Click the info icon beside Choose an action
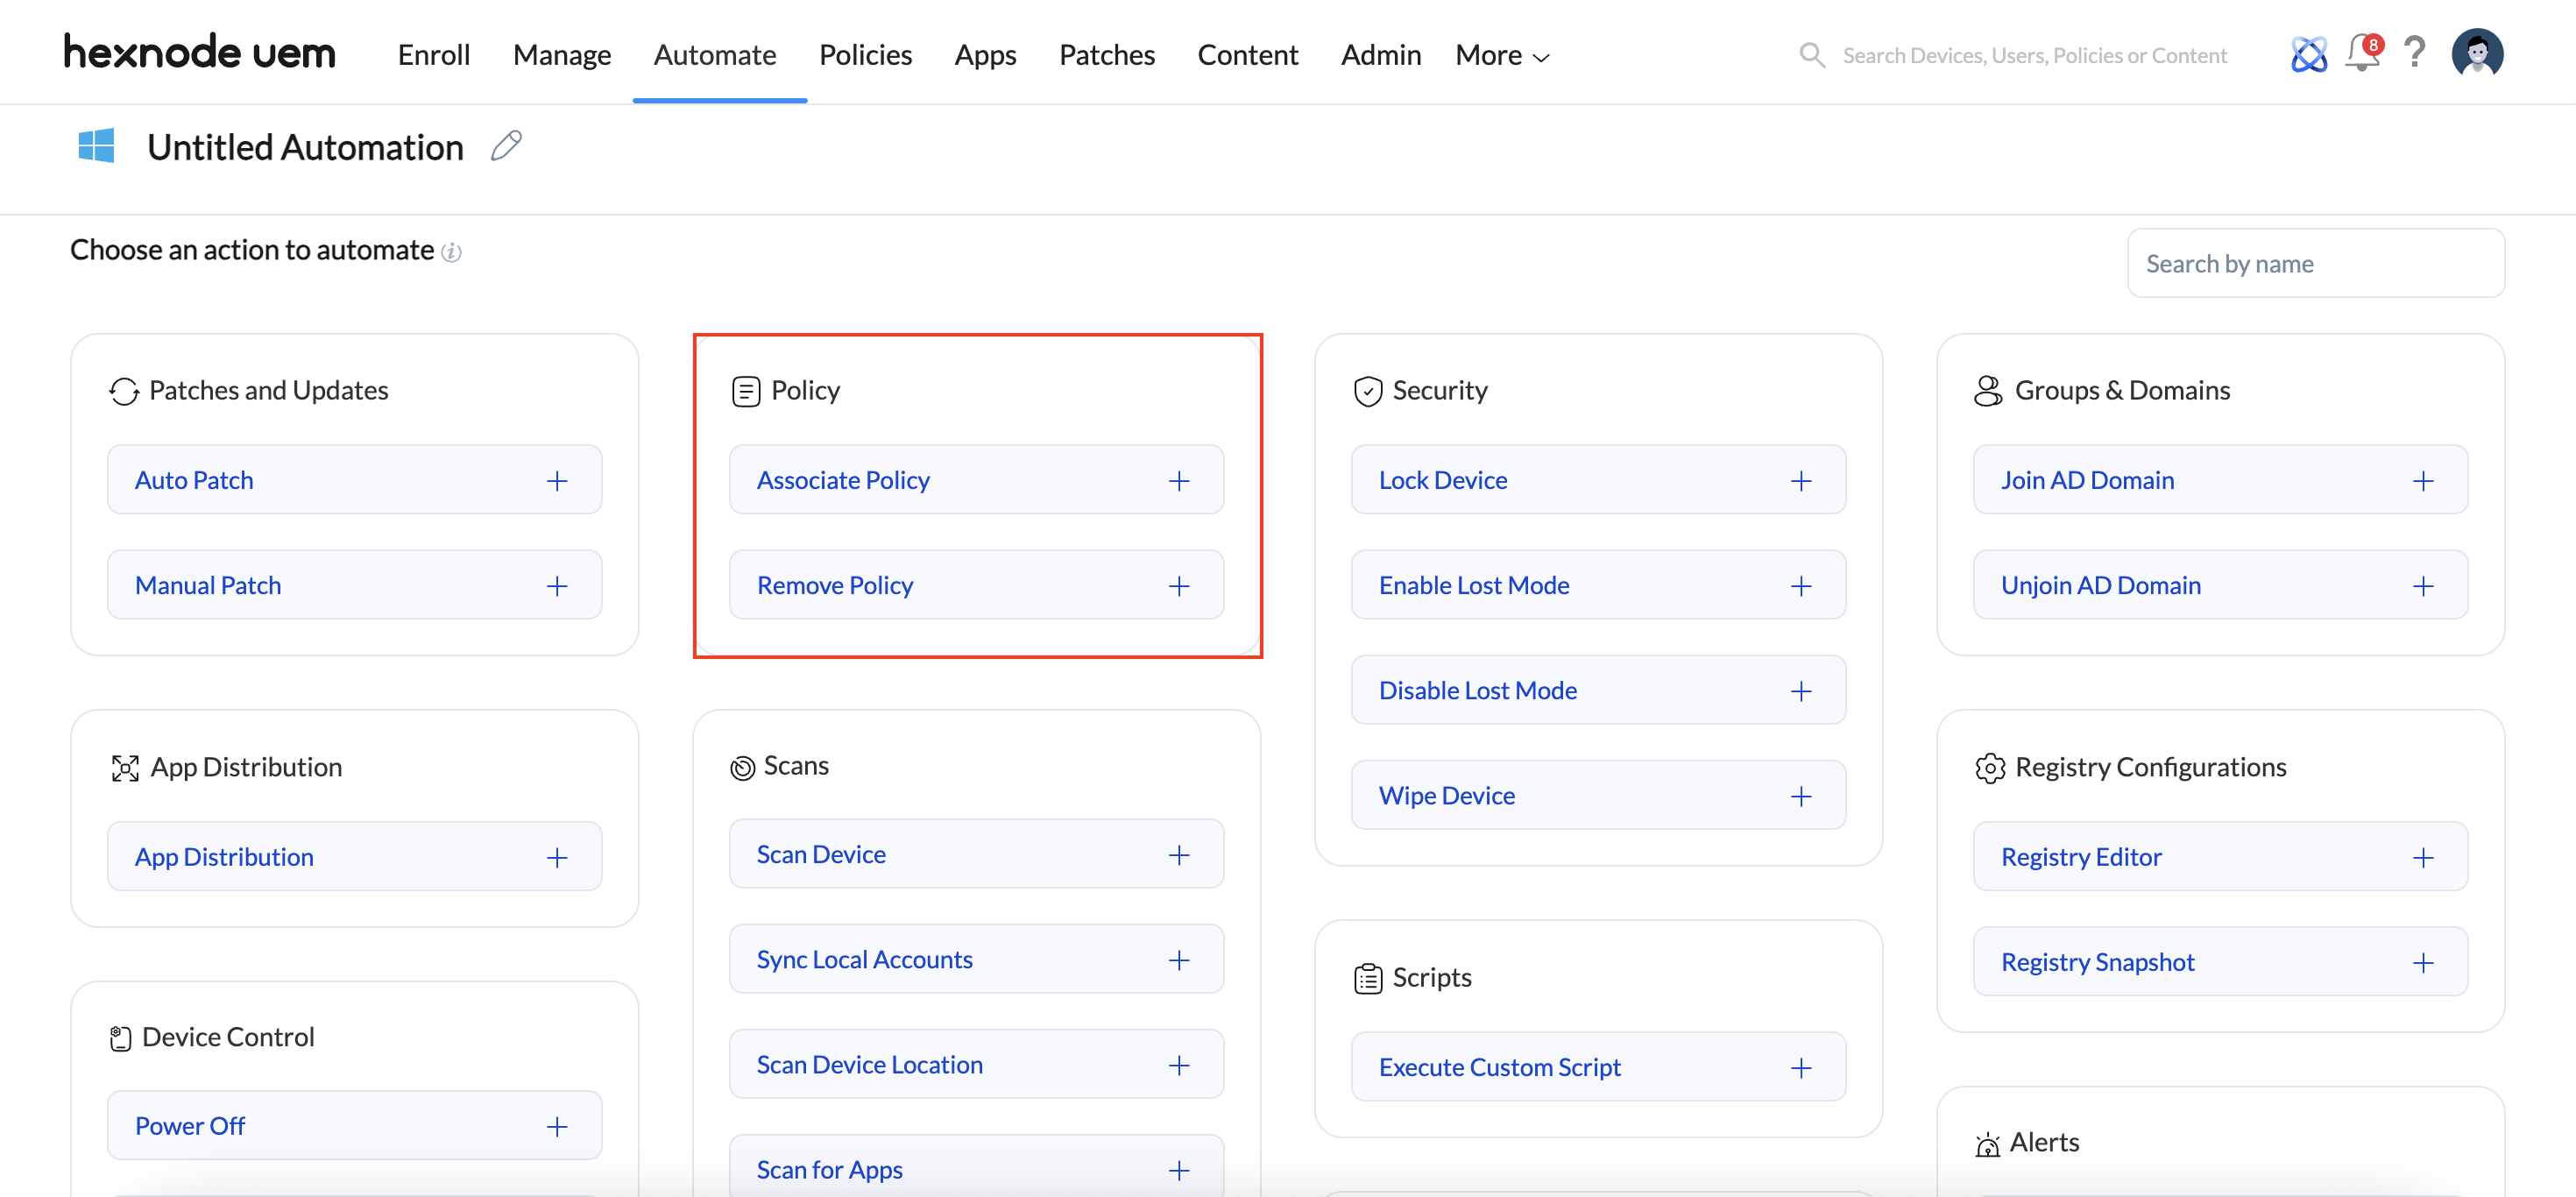The width and height of the screenshot is (2576, 1197). pos(452,252)
